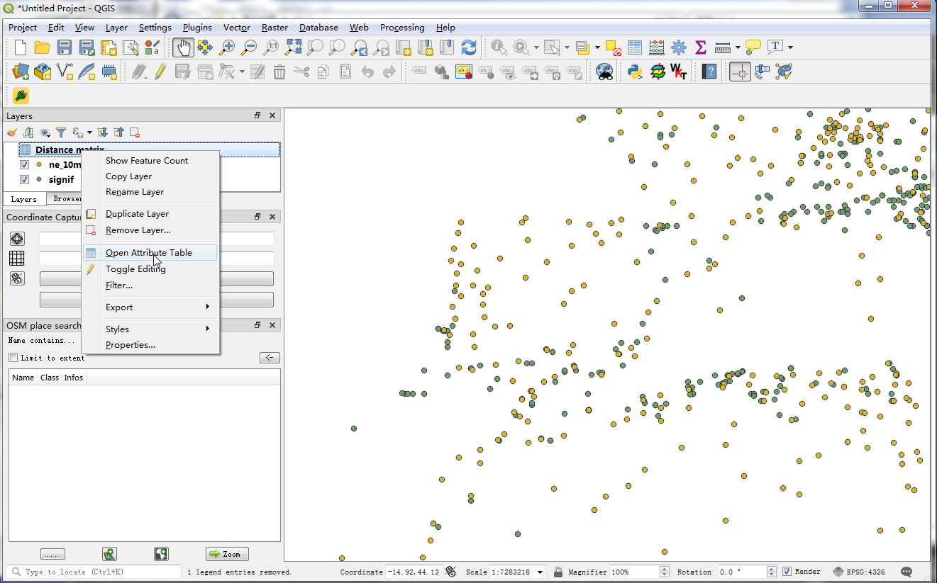Choose Open Attribute Table from context menu

[149, 252]
